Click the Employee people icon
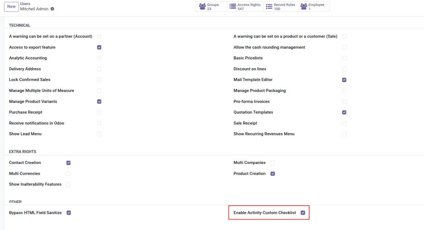 click(x=304, y=7)
